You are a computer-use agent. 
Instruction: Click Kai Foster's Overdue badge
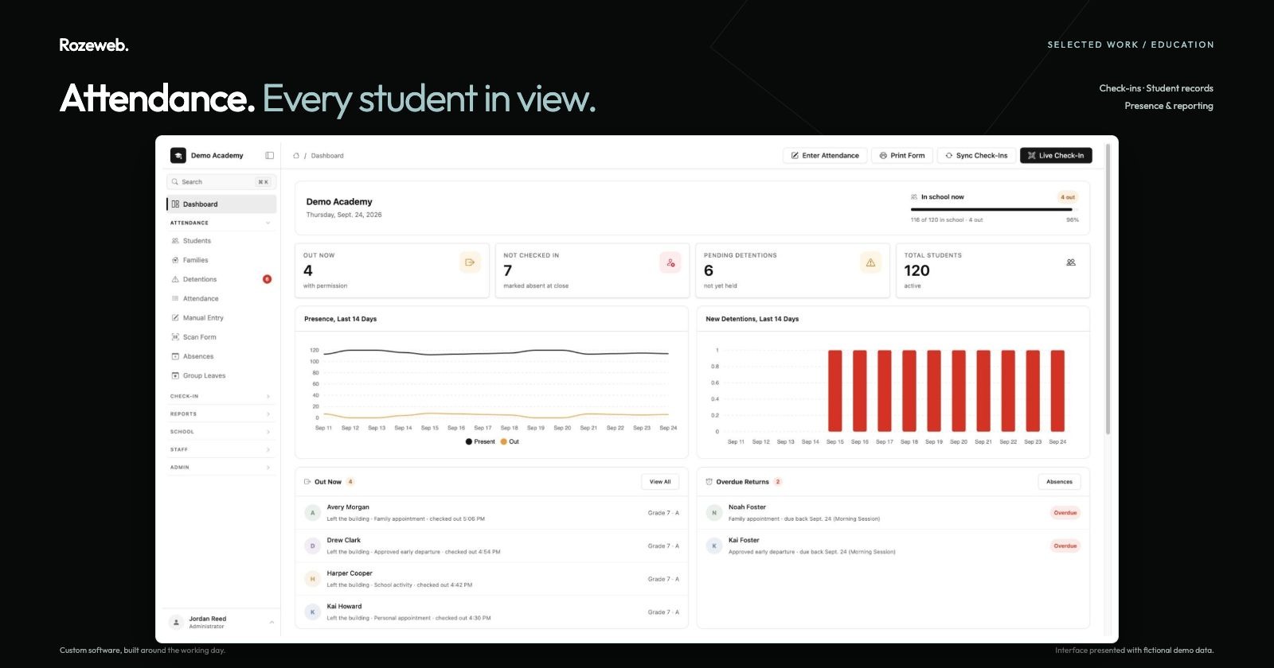pos(1065,546)
